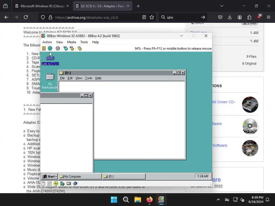Open 86Box Tools menu

click(x=84, y=42)
